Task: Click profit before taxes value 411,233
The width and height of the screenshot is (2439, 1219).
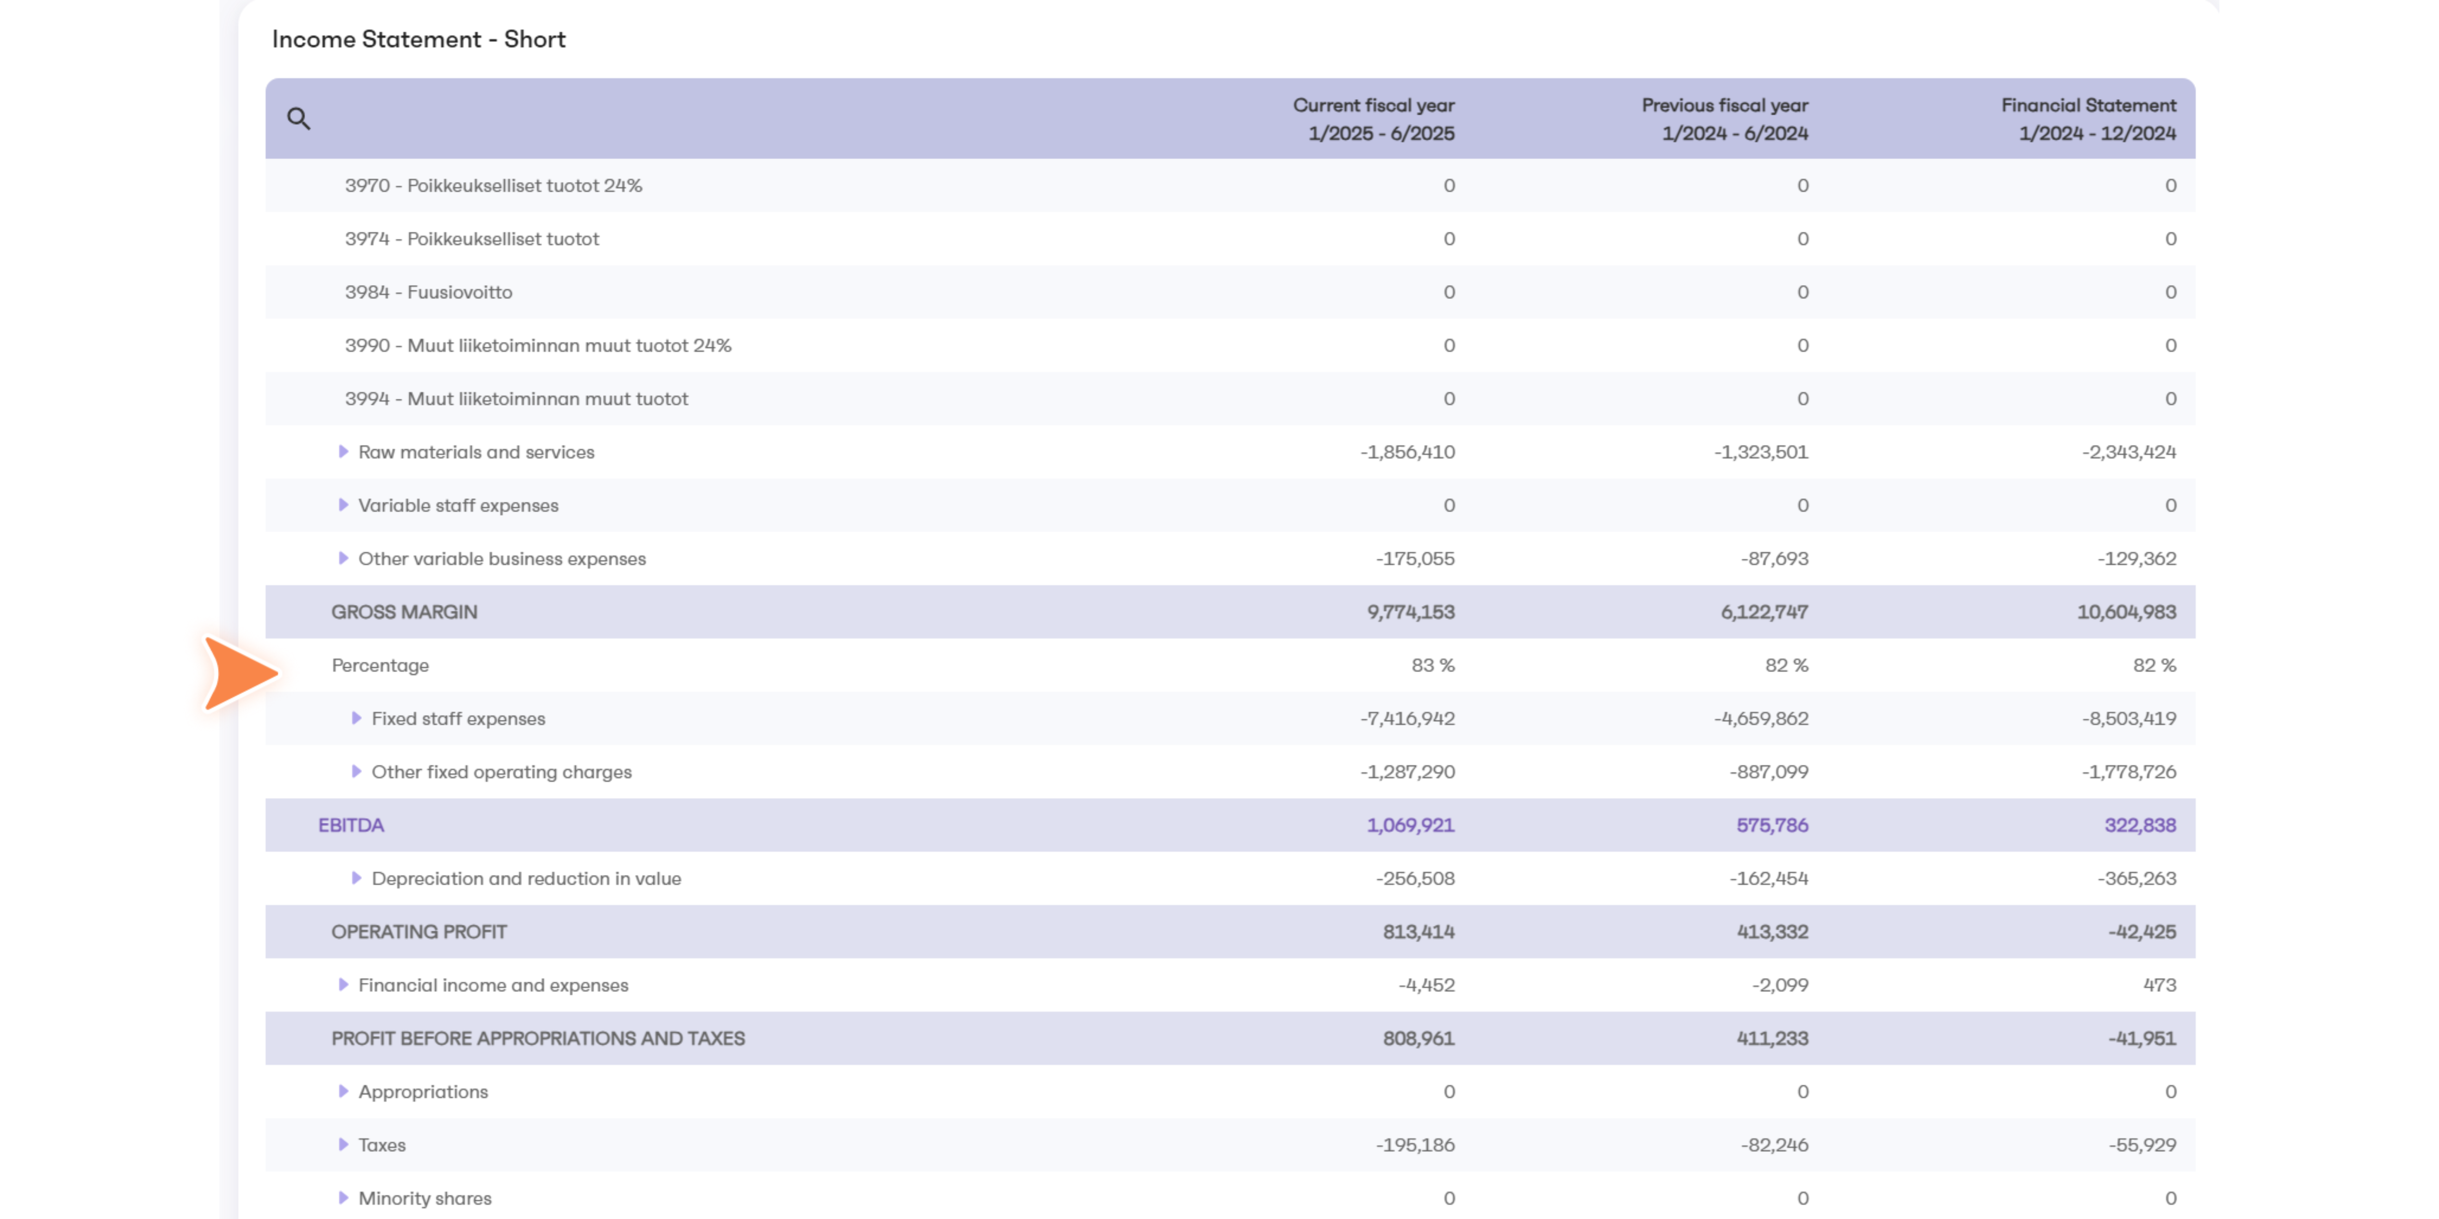Action: [1772, 1038]
